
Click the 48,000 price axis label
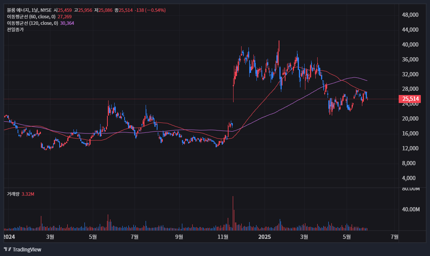pyautogui.click(x=410, y=15)
